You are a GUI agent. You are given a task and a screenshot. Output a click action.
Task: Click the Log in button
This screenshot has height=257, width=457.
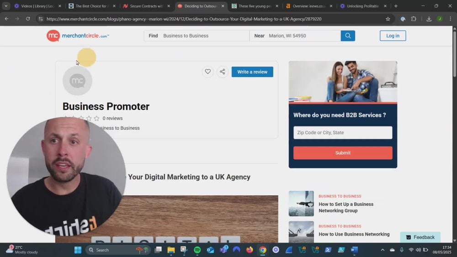click(x=393, y=36)
